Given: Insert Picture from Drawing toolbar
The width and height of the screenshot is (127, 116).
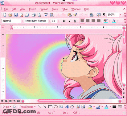Looking at the screenshot, I should [83, 107].
